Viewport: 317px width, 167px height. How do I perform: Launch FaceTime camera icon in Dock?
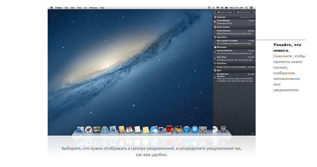[x=162, y=130]
